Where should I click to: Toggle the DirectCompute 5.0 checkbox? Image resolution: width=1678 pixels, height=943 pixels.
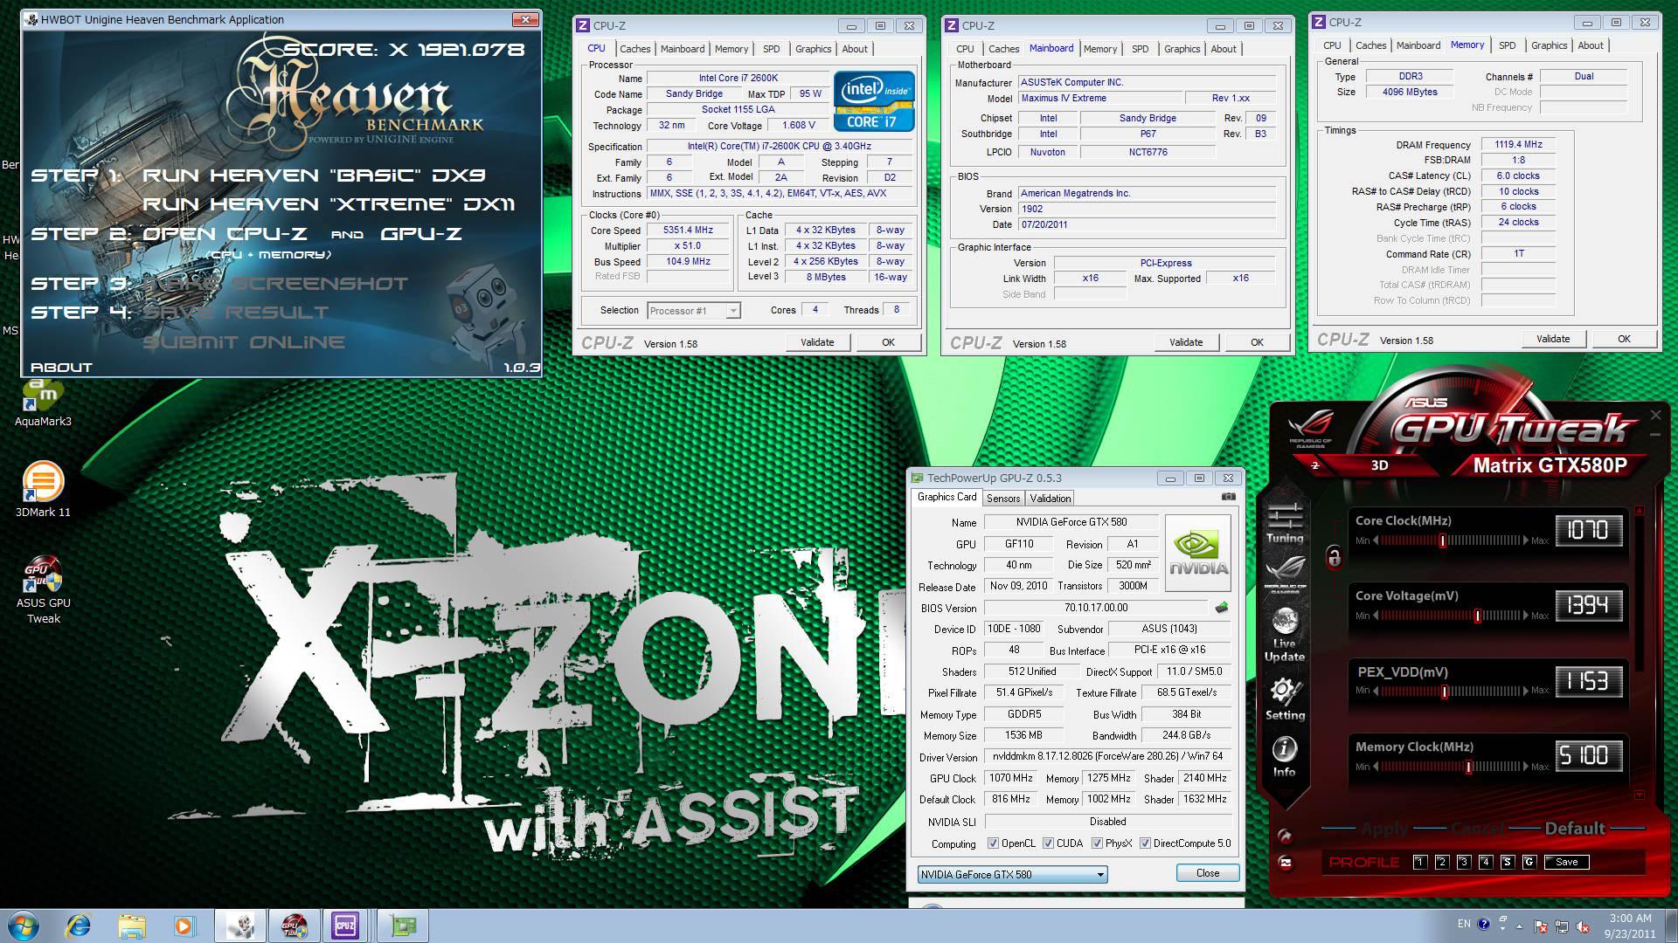pyautogui.click(x=1145, y=843)
